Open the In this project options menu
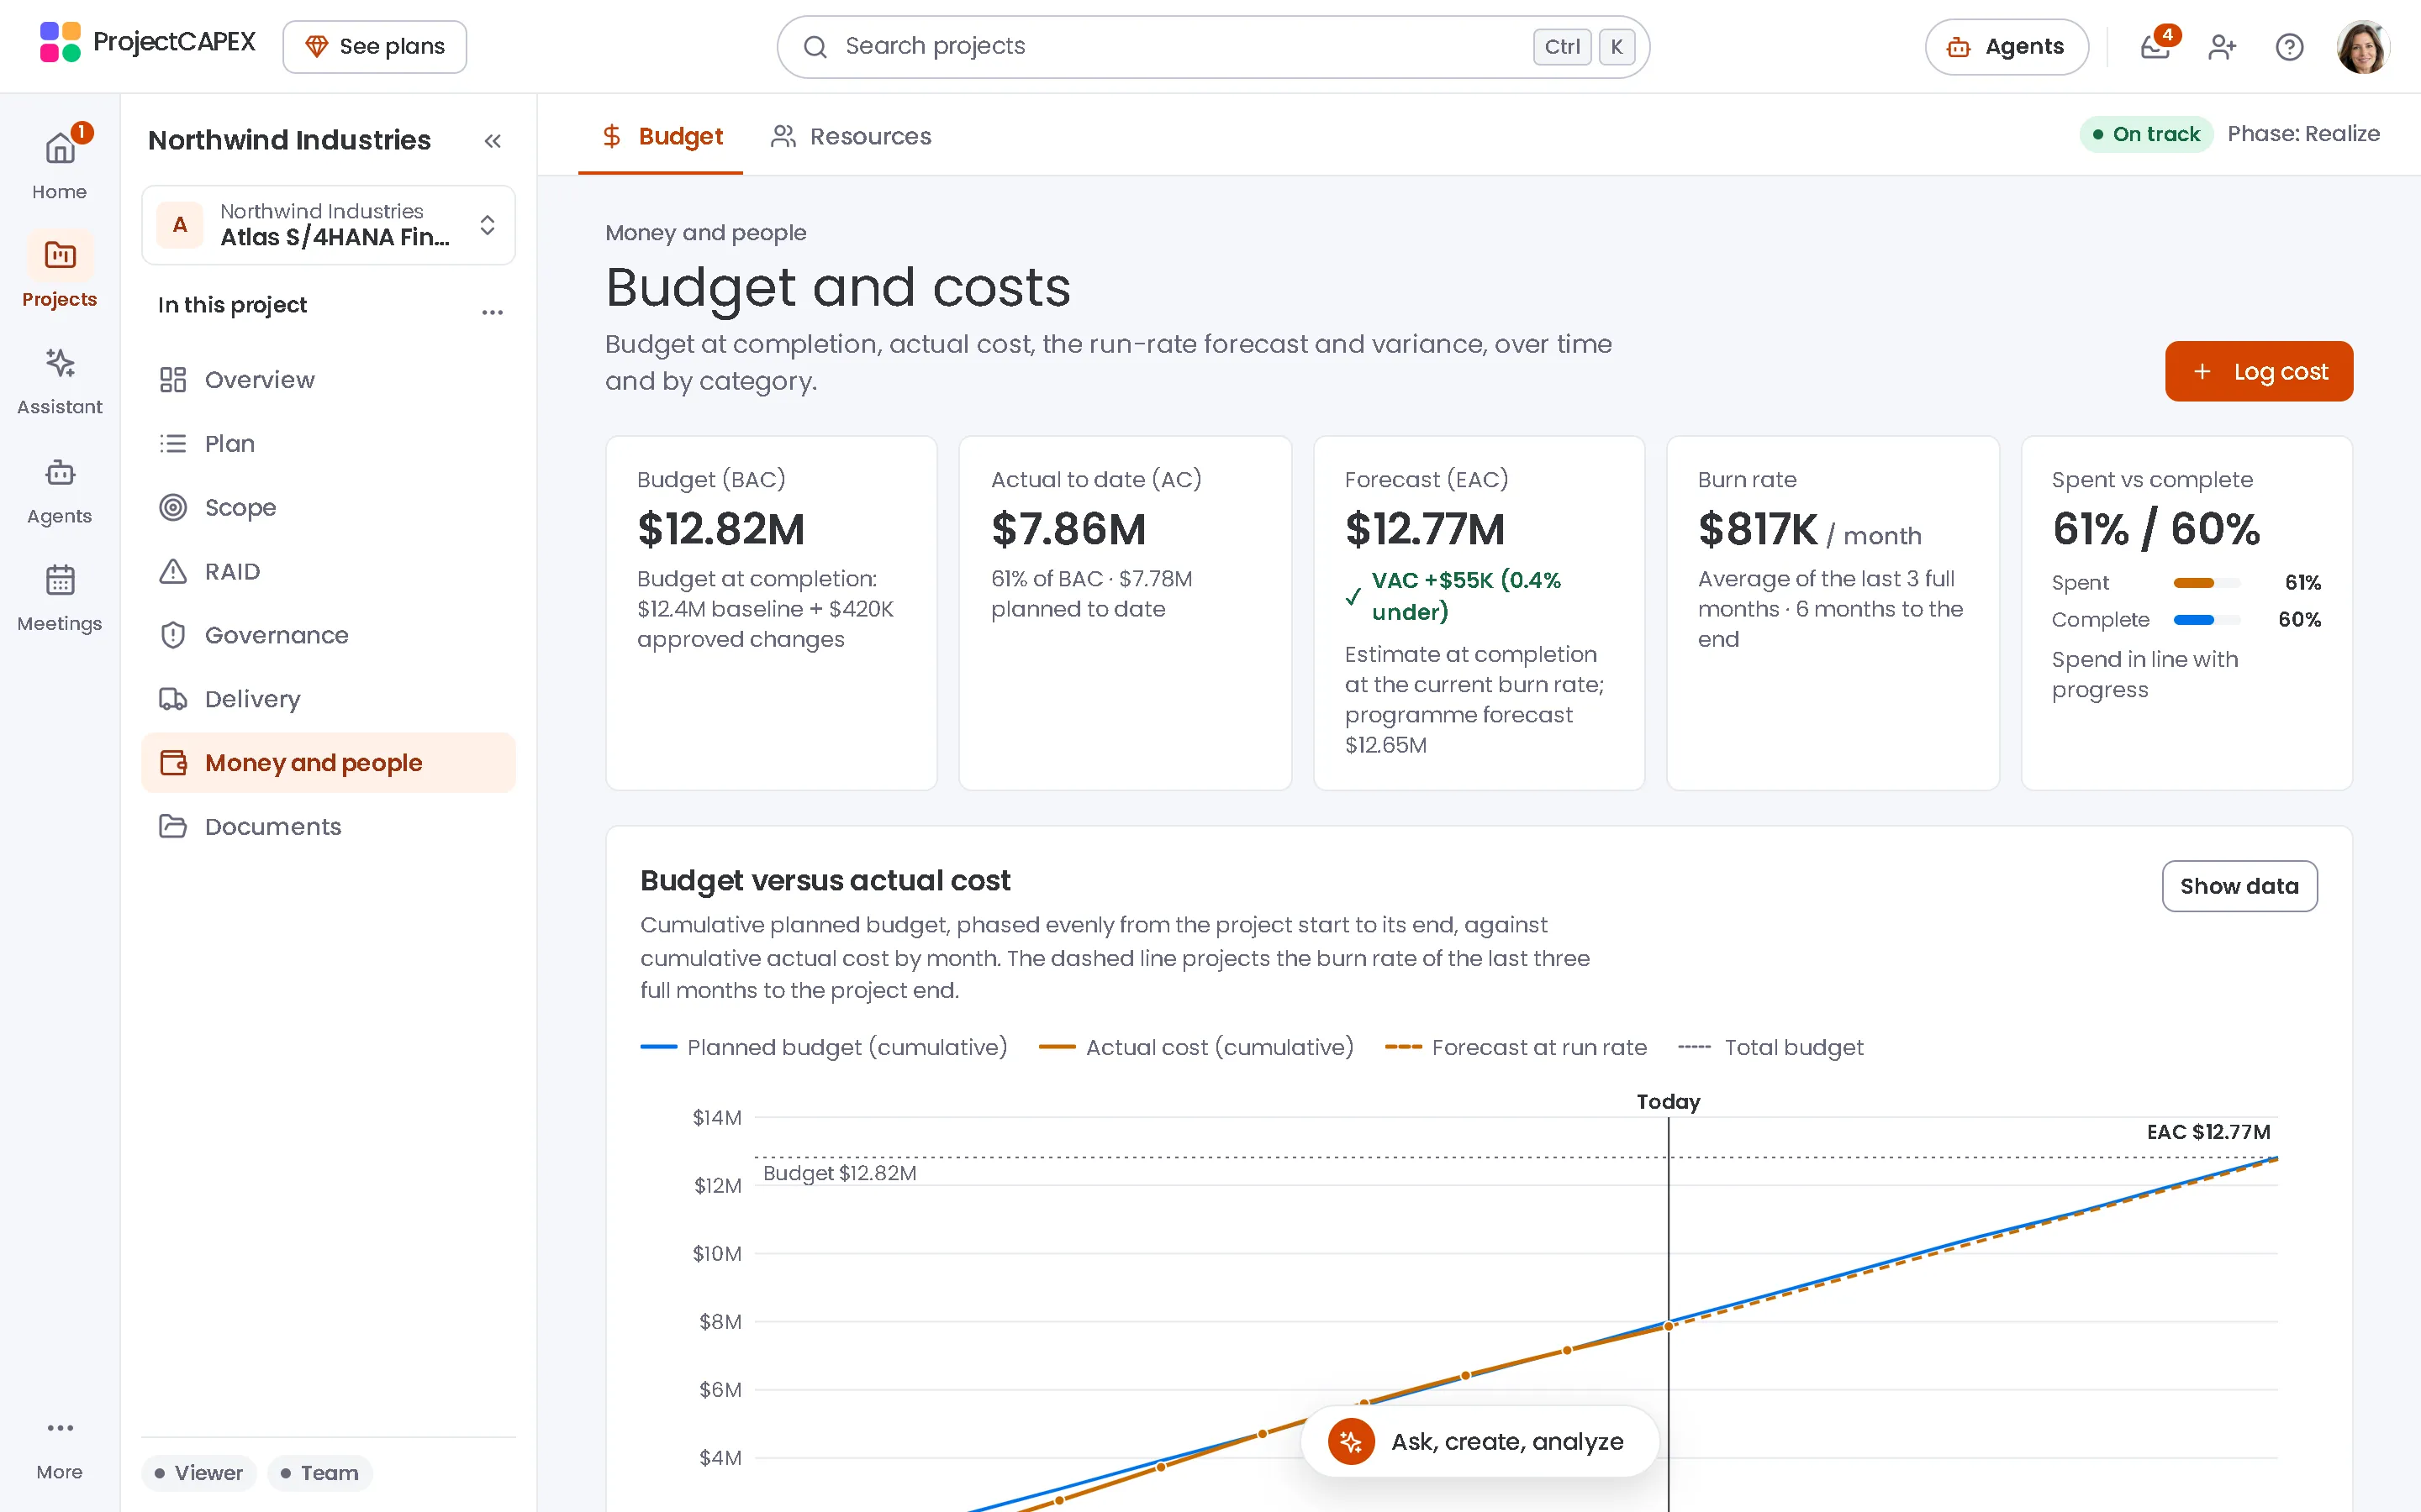This screenshot has width=2421, height=1512. pos(493,312)
